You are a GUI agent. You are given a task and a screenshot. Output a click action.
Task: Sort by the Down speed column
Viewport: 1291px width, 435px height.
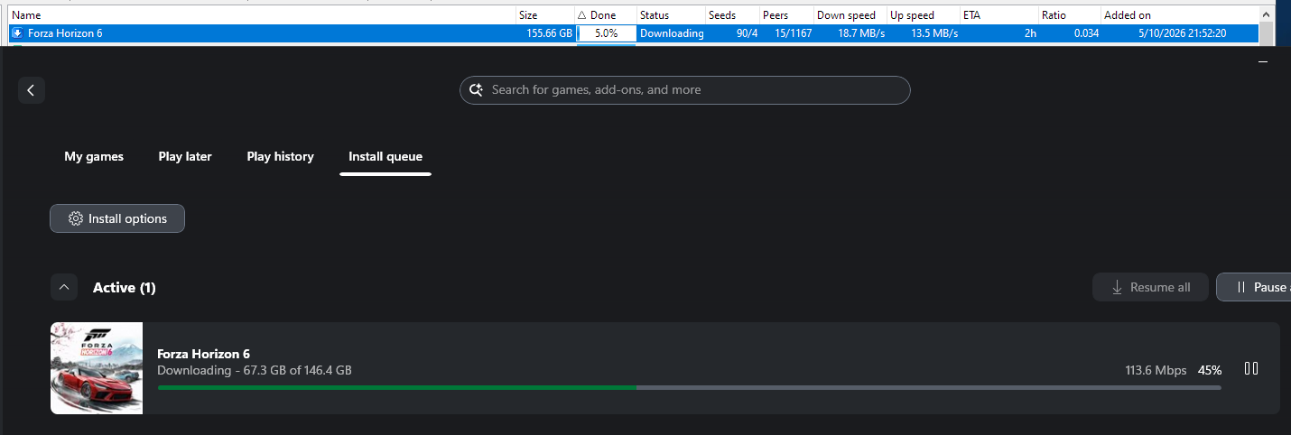[x=850, y=15]
